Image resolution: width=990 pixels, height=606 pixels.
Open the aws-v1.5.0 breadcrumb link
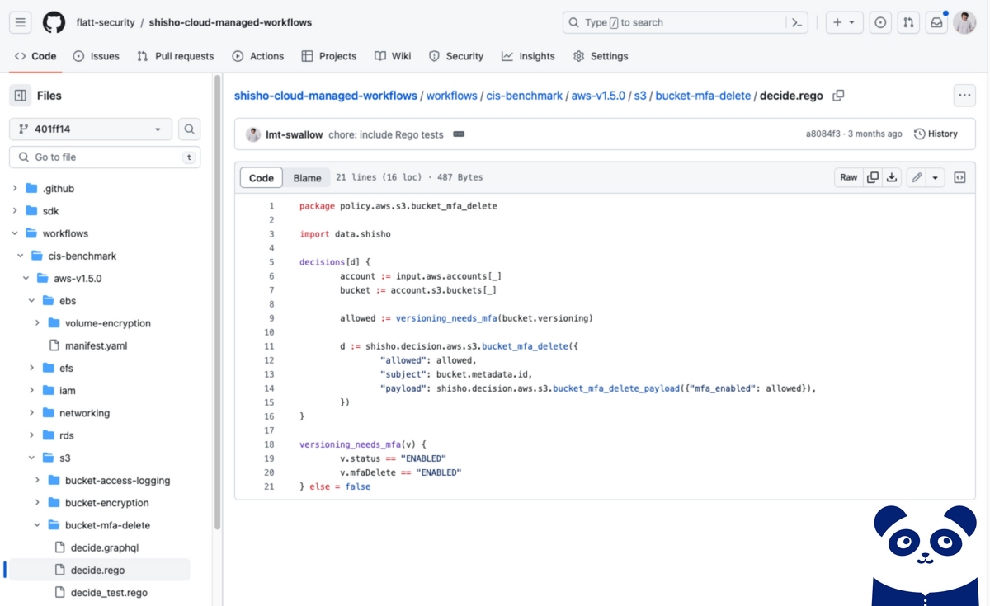[598, 96]
